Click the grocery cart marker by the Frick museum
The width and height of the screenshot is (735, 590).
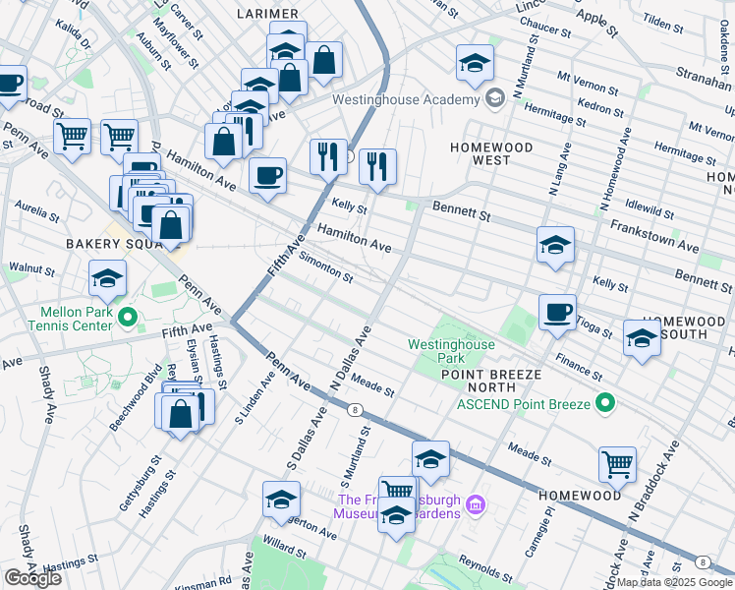click(398, 488)
